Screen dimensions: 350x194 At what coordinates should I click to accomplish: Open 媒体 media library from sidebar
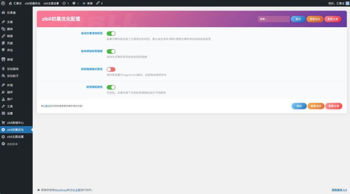(x=10, y=29)
